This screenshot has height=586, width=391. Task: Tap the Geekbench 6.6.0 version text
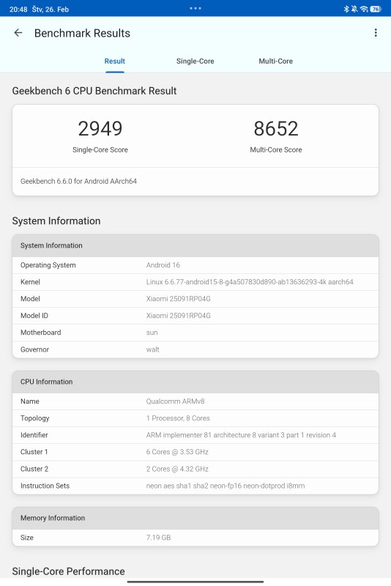(78, 181)
